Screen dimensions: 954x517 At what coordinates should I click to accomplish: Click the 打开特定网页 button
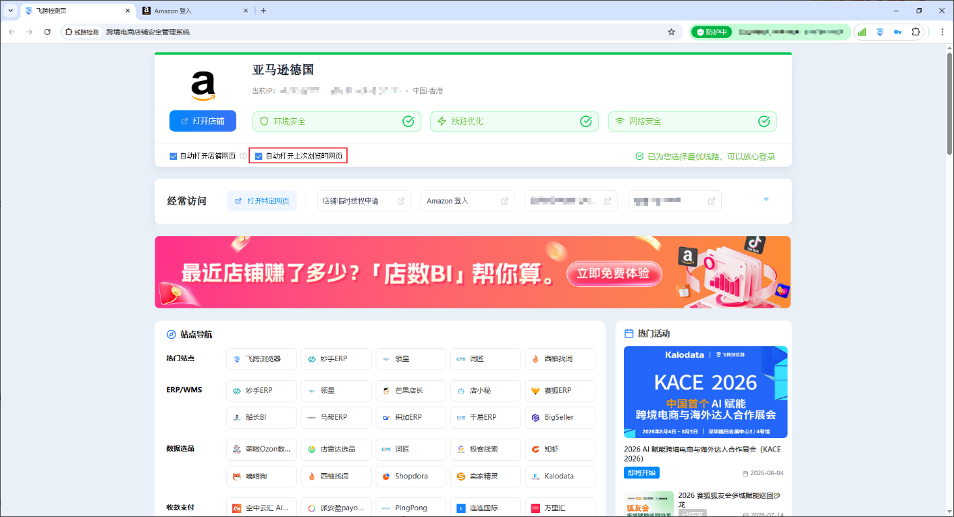(x=262, y=201)
